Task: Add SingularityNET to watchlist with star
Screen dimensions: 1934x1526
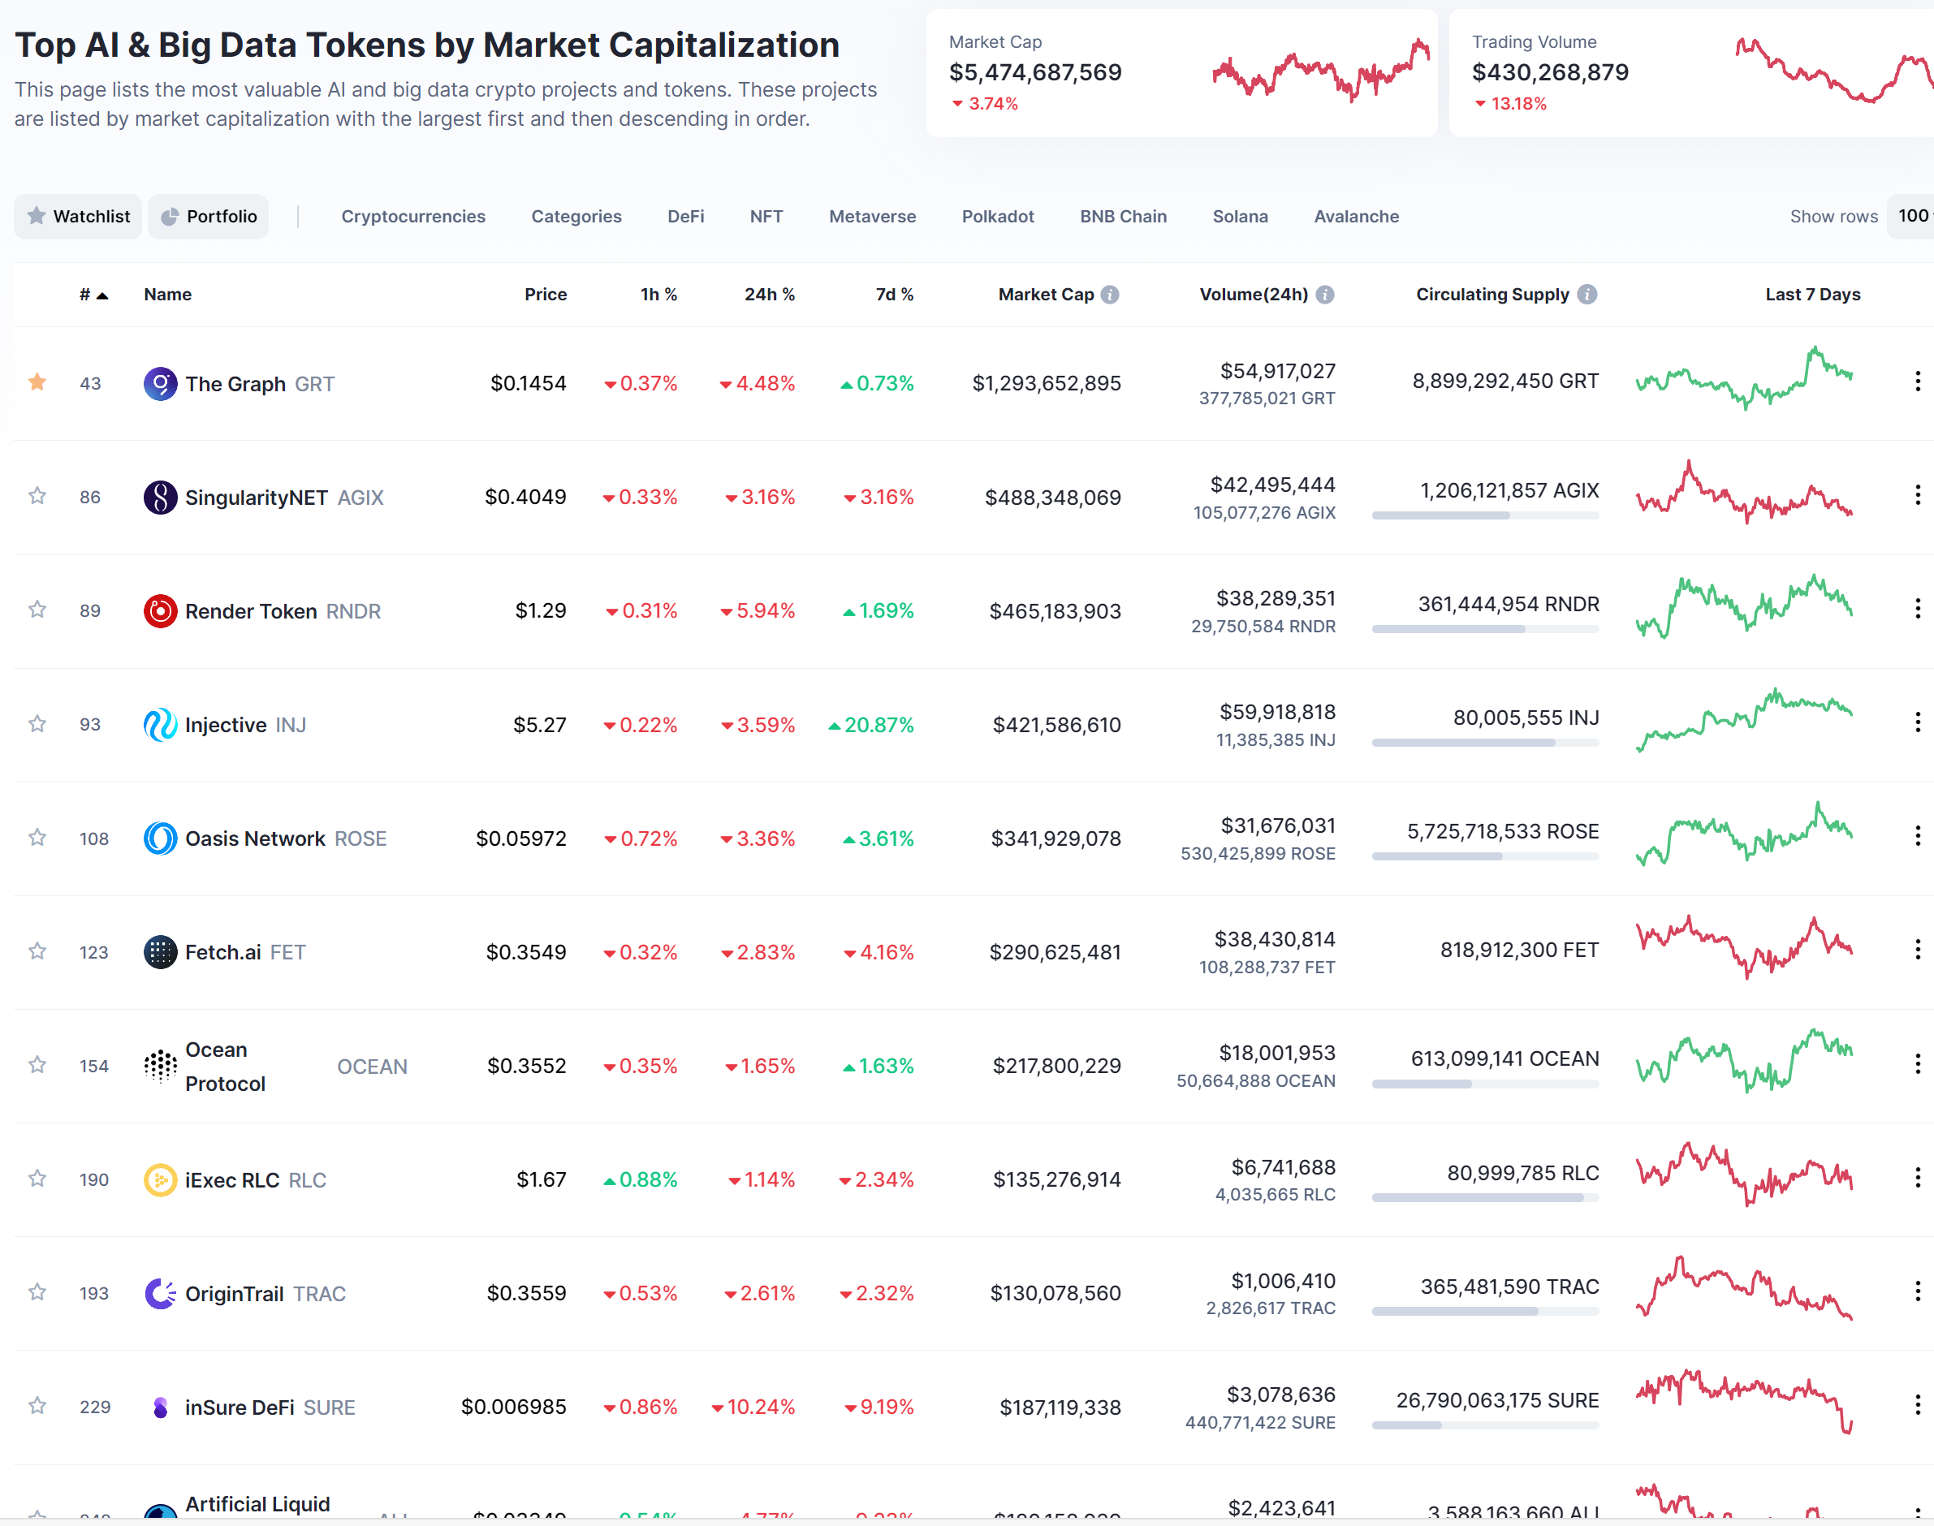Action: [37, 496]
